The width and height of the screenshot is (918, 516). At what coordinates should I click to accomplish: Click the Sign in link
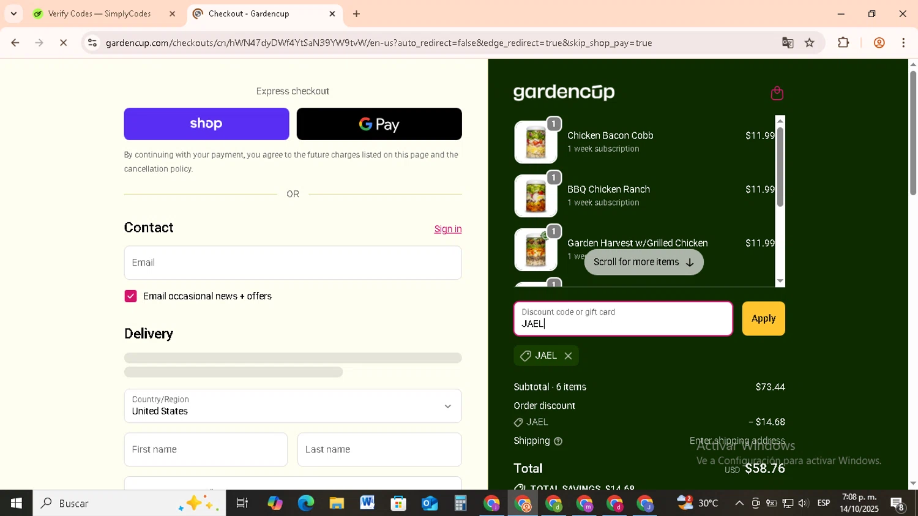pyautogui.click(x=448, y=229)
